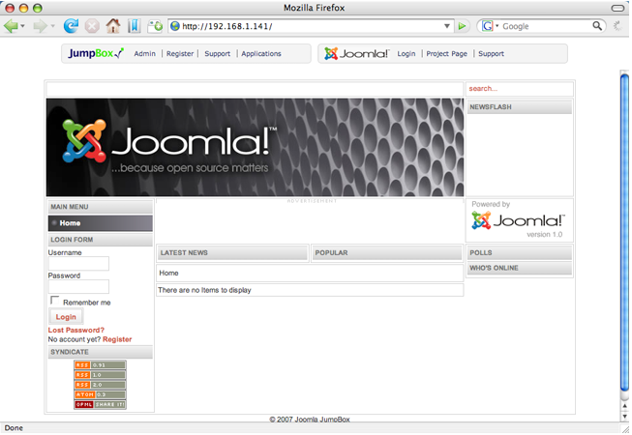
Task: Click the Home breadcrumb text
Action: (x=168, y=273)
